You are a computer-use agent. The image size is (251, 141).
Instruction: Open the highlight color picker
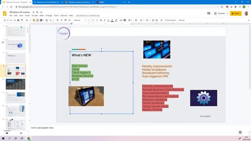click(116, 20)
